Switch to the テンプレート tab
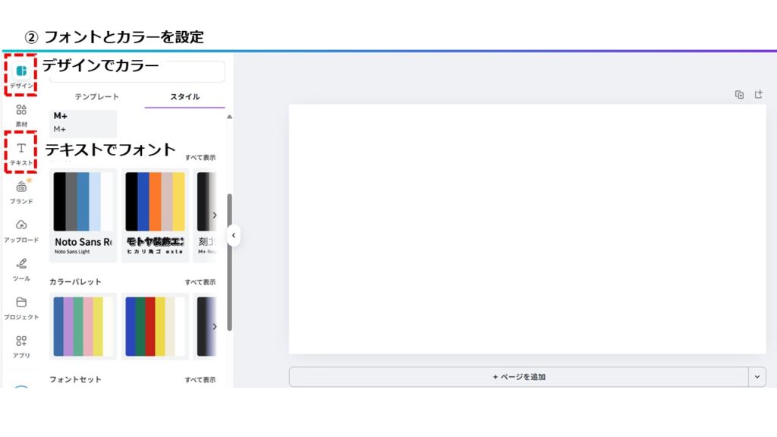The image size is (777, 437). (x=96, y=96)
